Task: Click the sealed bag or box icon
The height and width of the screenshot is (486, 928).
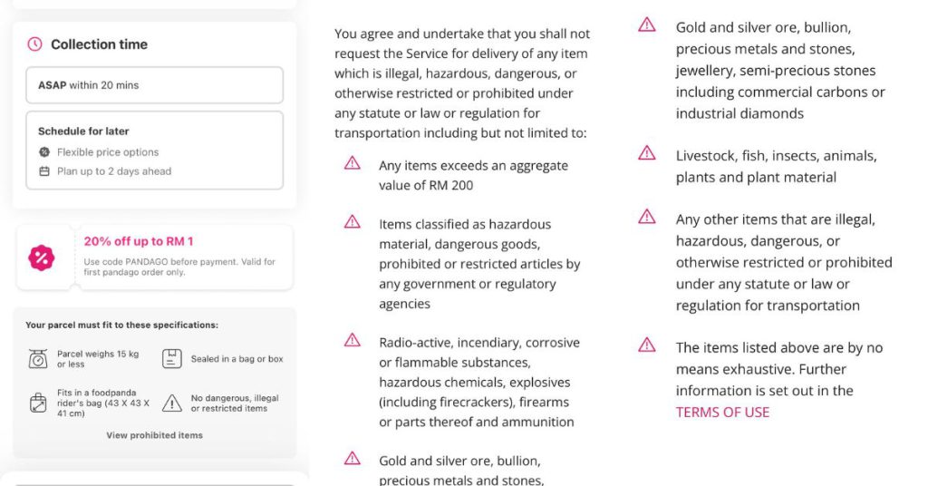Action: [x=171, y=359]
